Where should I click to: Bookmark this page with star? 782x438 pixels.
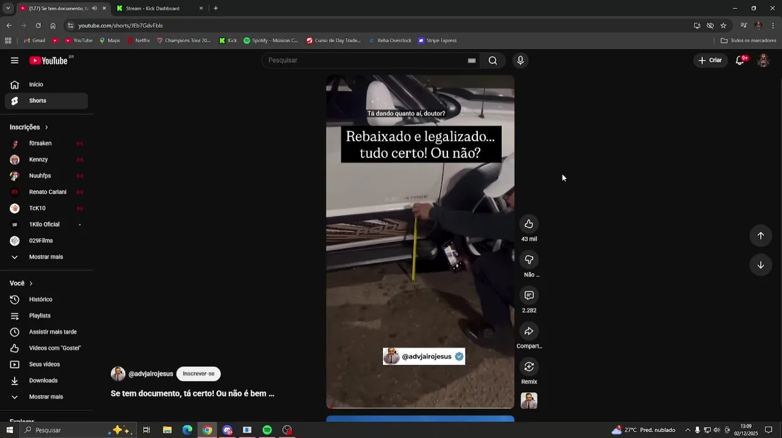coord(723,26)
